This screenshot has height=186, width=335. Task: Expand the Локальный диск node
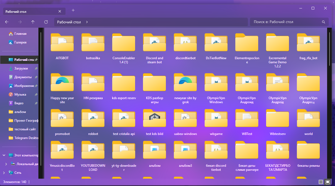[x=6, y=164]
